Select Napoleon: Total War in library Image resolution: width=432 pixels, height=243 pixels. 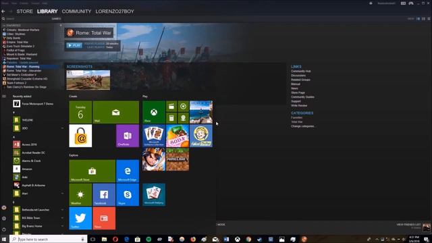19,59
